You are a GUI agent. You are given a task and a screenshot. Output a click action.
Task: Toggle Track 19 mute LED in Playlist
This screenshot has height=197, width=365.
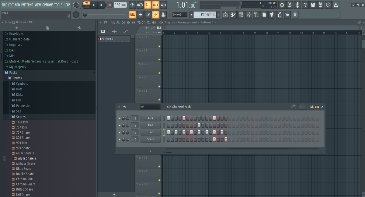159,73
